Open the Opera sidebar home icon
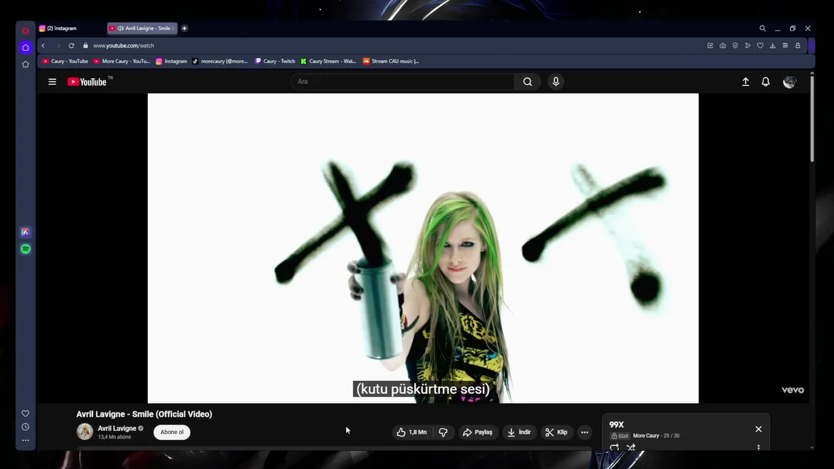Image resolution: width=834 pixels, height=469 pixels. [25, 48]
